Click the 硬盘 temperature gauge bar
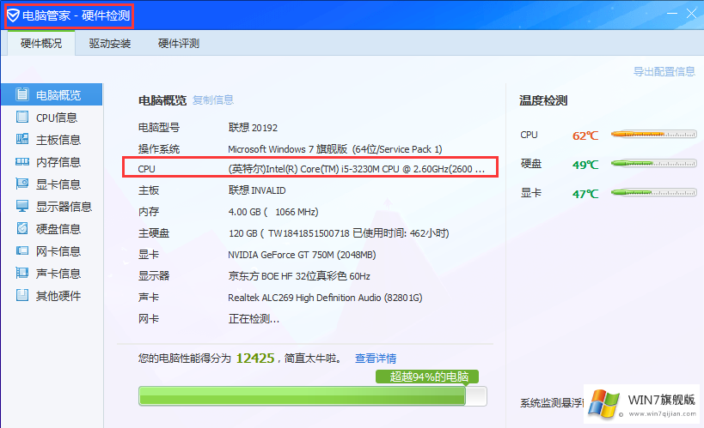Viewport: 704px width, 428px height. (x=653, y=164)
